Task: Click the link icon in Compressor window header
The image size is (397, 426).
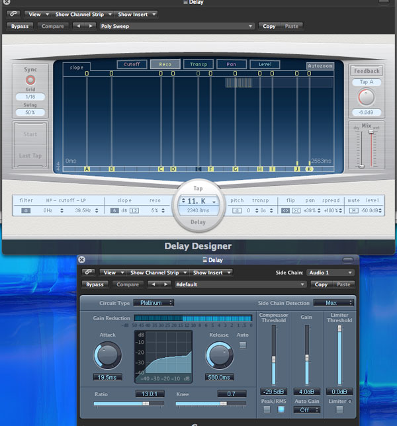Action: pyautogui.click(x=88, y=272)
